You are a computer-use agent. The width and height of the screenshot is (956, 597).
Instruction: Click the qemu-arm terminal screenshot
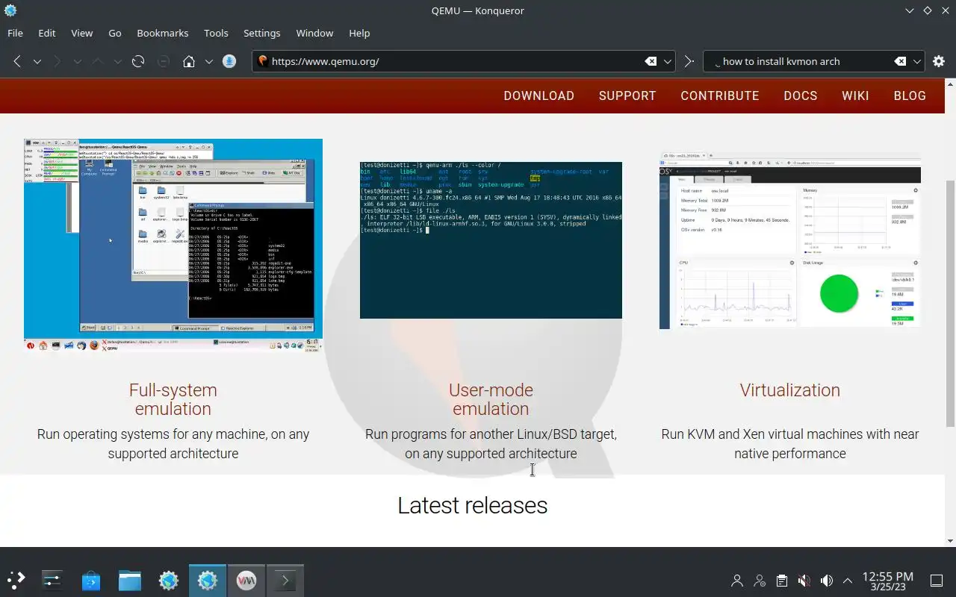[x=491, y=240]
